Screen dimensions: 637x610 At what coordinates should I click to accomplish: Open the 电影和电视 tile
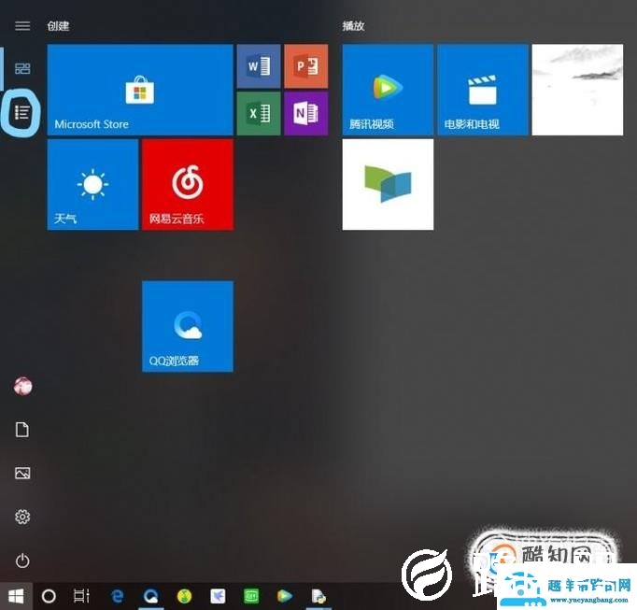pos(483,90)
